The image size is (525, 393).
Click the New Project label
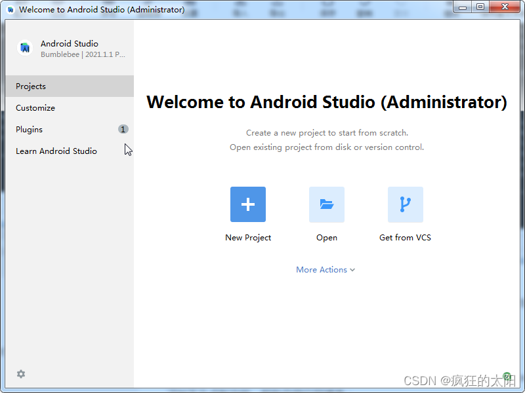point(248,238)
